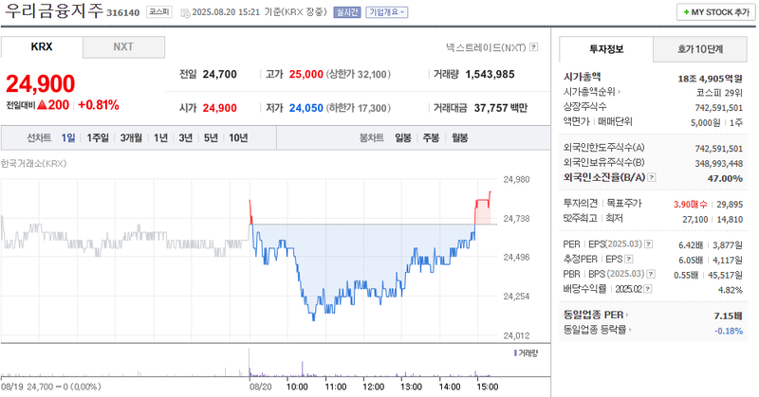This screenshot has height=397, width=759.
Task: Open the 넥스트레이드(NXT) help icon
Action: (x=534, y=47)
